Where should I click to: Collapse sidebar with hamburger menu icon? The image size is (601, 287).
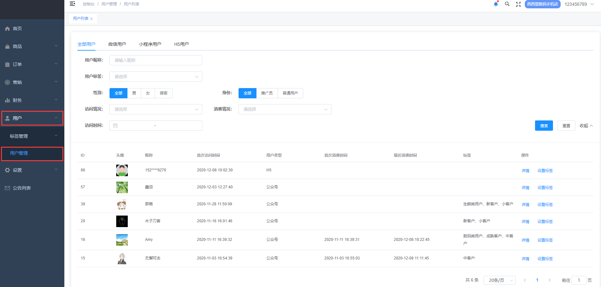[x=72, y=4]
